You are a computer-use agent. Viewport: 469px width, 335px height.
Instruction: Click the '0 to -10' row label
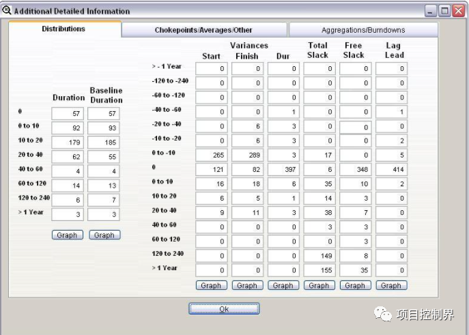click(163, 153)
